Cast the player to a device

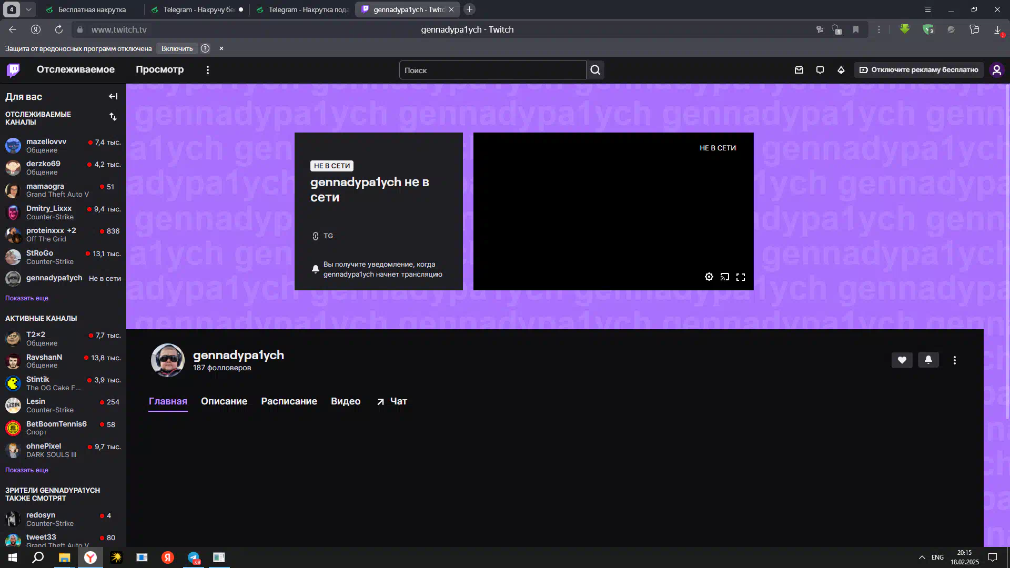(724, 277)
